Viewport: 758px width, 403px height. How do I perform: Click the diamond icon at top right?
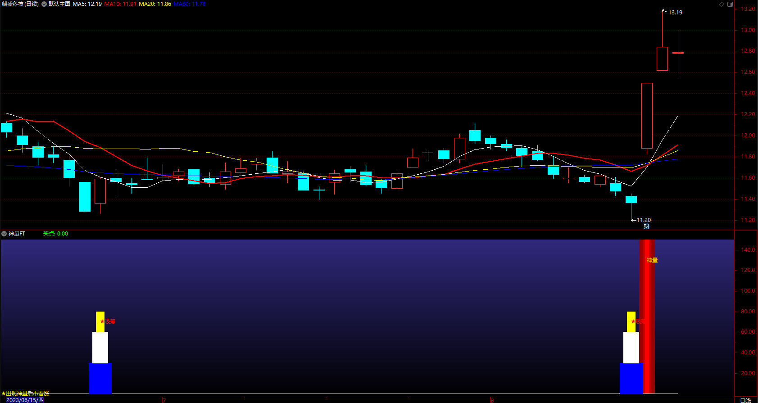point(722,4)
